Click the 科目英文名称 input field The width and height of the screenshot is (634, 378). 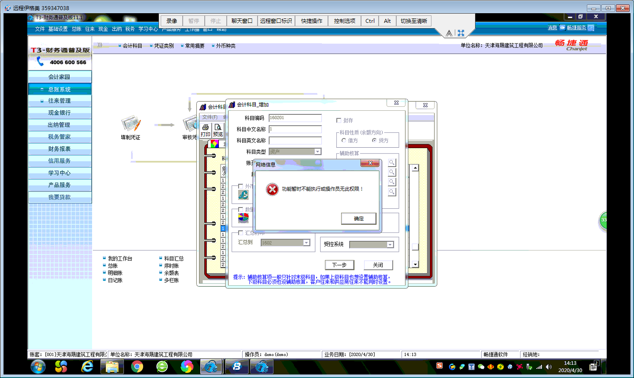point(295,141)
